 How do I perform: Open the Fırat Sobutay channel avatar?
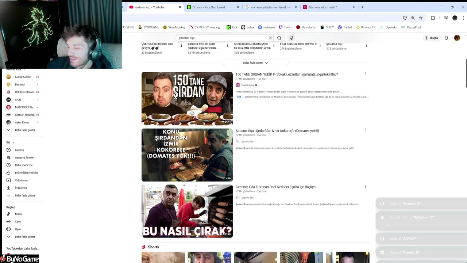coord(238,85)
